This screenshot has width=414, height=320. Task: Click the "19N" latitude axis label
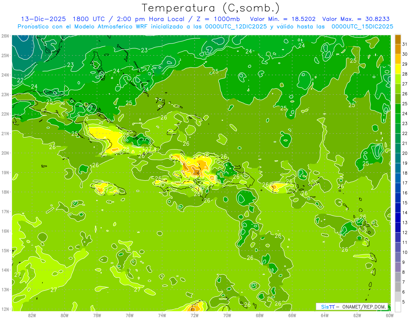[5, 173]
